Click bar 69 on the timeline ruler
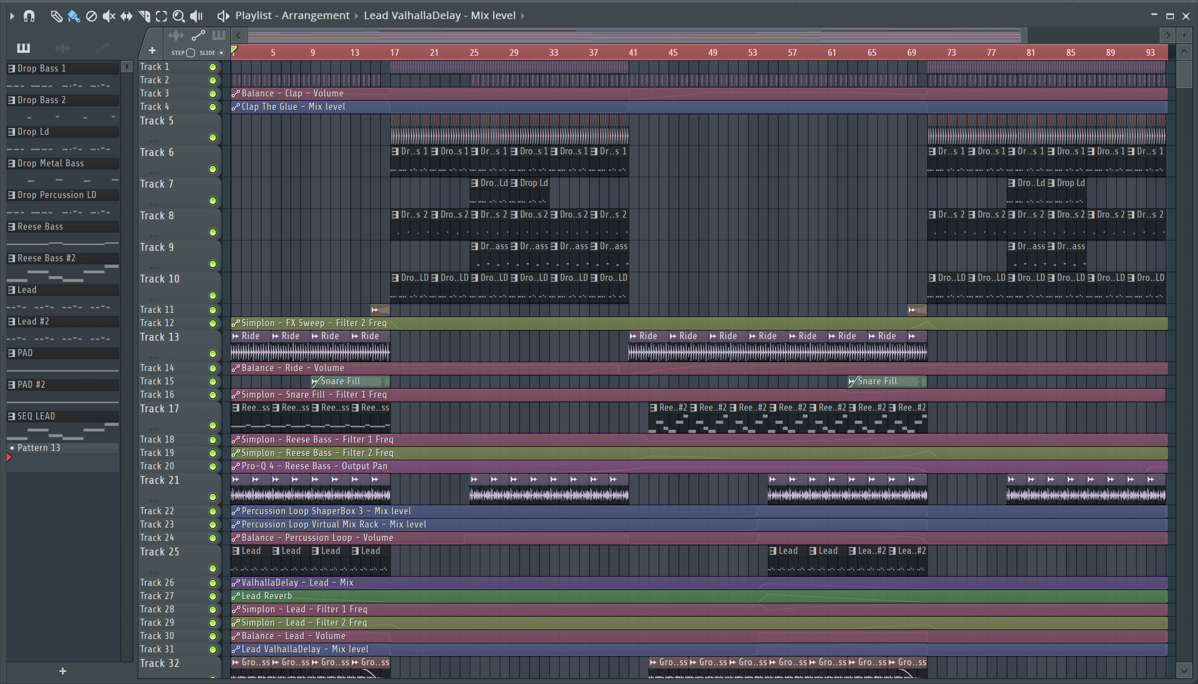 tap(911, 52)
